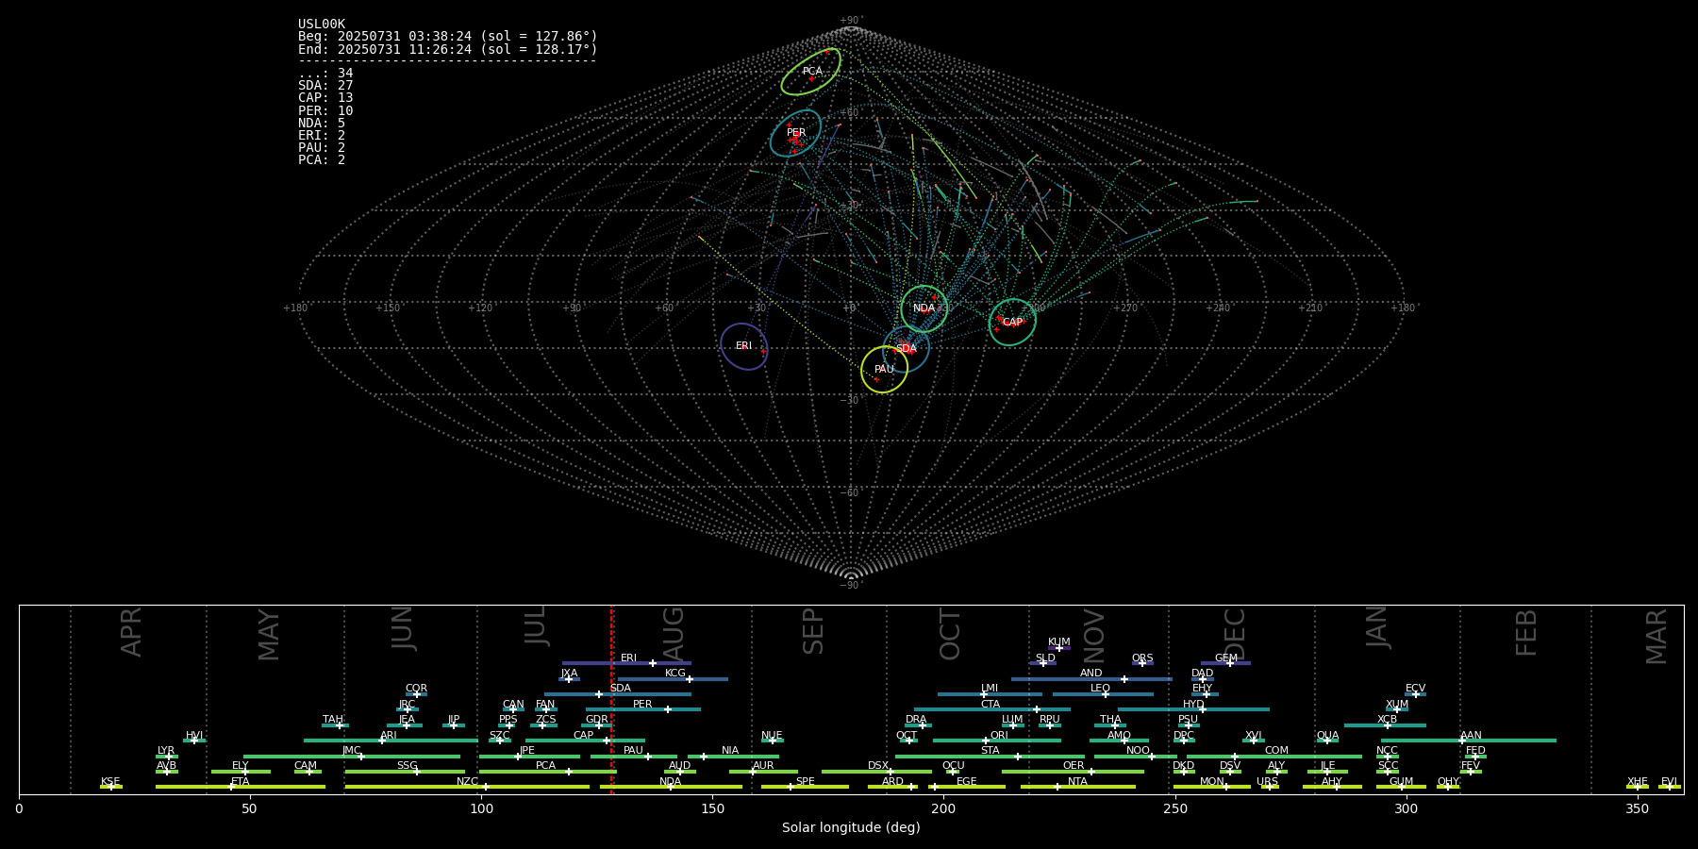Click the KCG shower bar label
Image resolution: width=1698 pixels, height=849 pixels.
pyautogui.click(x=675, y=674)
